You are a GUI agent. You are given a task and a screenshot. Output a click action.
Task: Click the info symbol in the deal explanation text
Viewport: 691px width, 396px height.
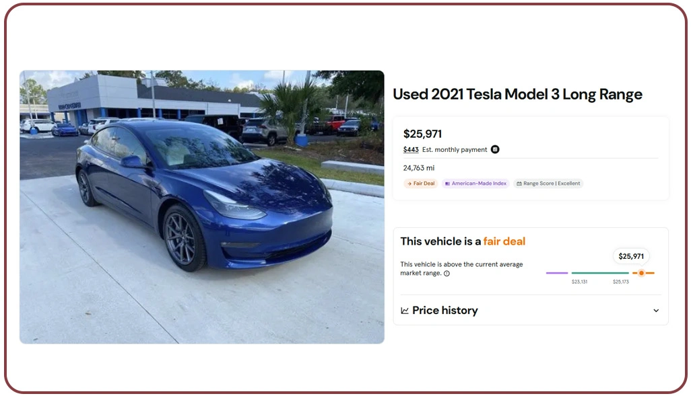tap(446, 272)
